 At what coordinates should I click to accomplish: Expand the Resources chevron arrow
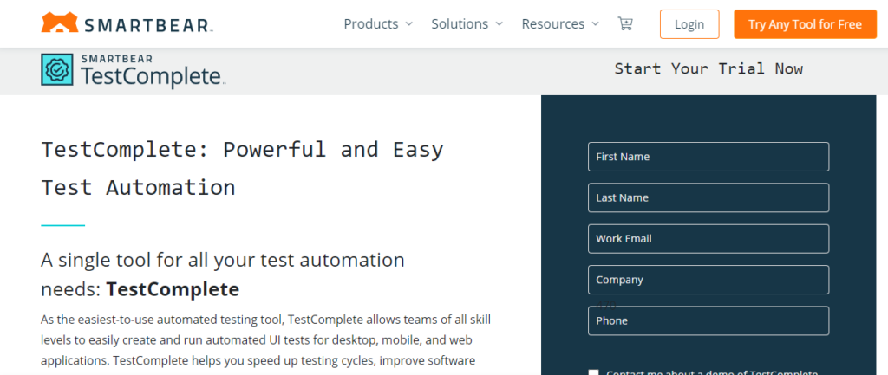pyautogui.click(x=595, y=23)
